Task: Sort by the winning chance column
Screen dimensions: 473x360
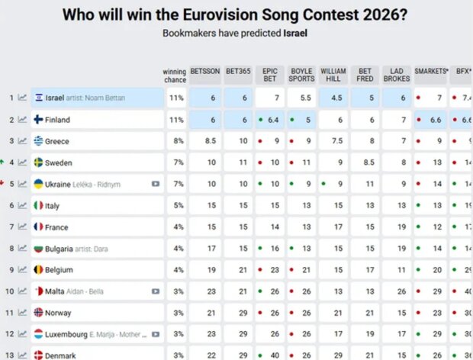Action: [175, 75]
